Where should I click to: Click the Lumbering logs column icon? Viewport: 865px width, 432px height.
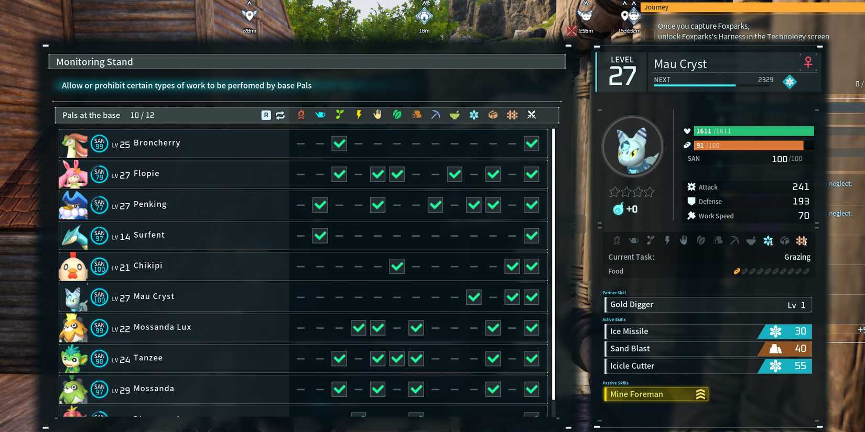(x=416, y=115)
